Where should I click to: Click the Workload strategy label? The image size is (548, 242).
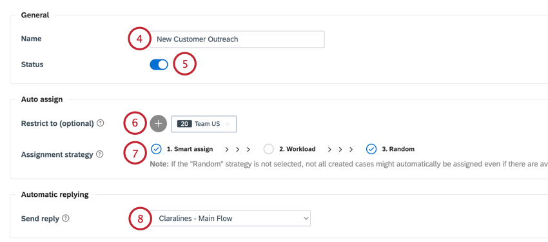[297, 149]
